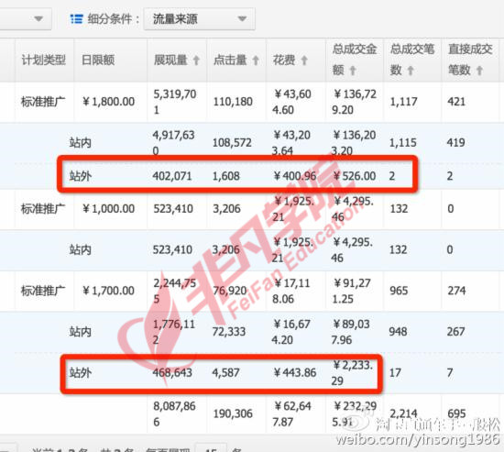Click the ¥1,800.00 daily limit cell

point(109,102)
